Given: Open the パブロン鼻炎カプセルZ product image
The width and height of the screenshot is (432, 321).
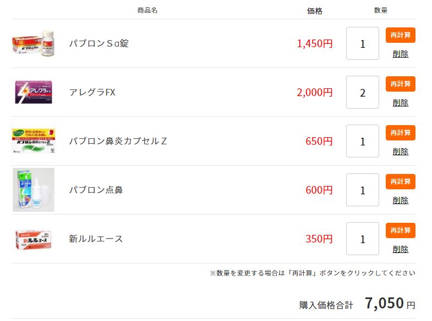Looking at the screenshot, I should pyautogui.click(x=34, y=142).
